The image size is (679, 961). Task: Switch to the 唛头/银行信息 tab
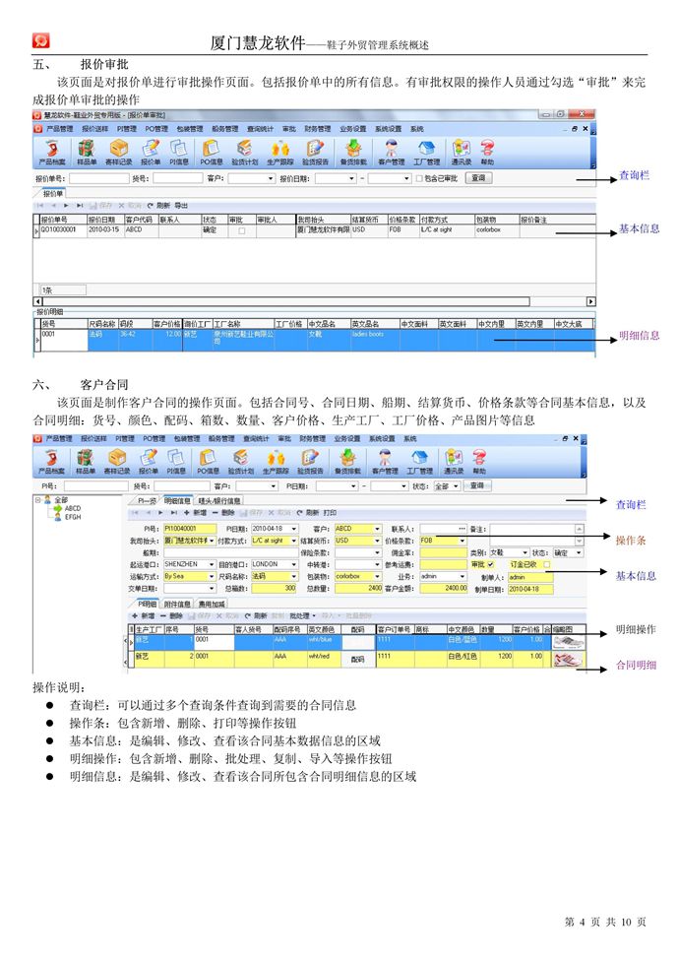[x=218, y=500]
